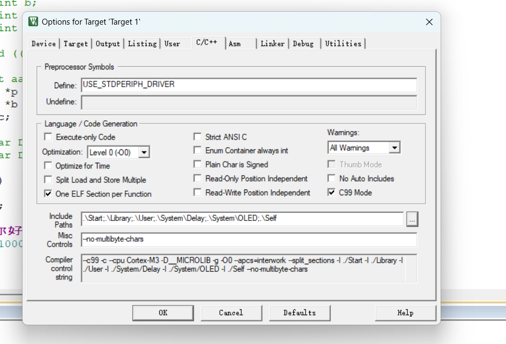Screen dimensions: 506x344
Task: Toggle the C99 Mode checkbox
Action: pyautogui.click(x=332, y=193)
